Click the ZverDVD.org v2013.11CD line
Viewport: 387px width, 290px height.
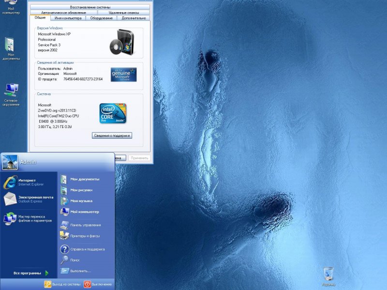[57, 111]
